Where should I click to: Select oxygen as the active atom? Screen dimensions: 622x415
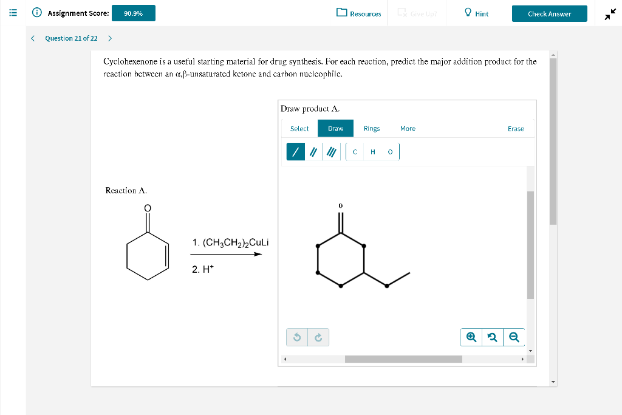pos(389,151)
